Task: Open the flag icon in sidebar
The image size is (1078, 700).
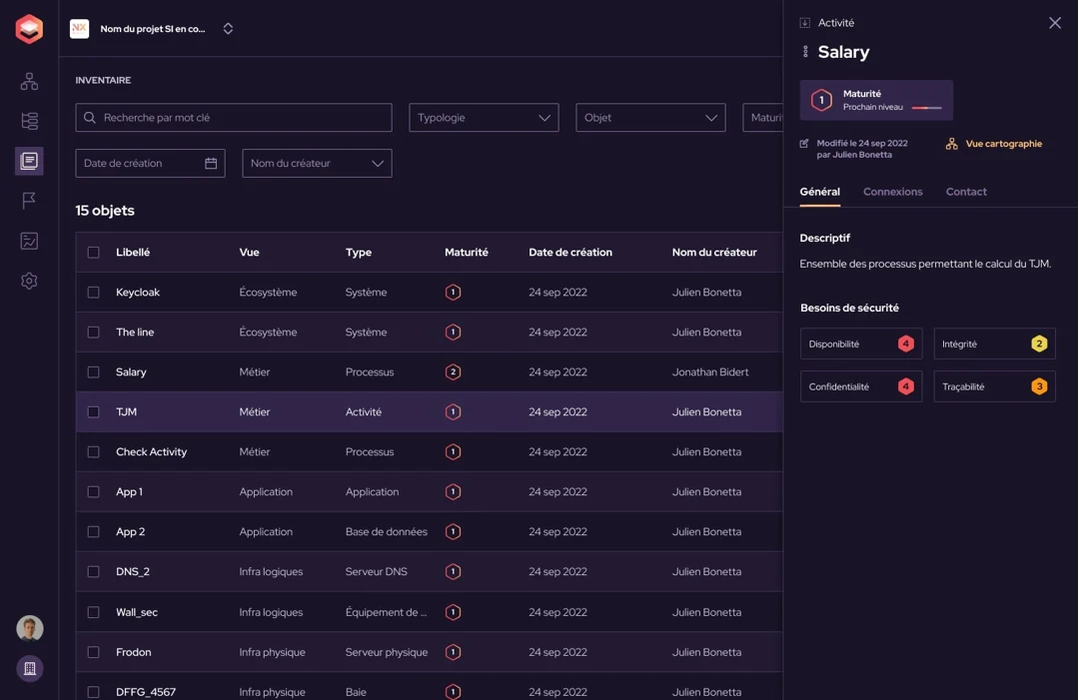Action: [x=29, y=201]
